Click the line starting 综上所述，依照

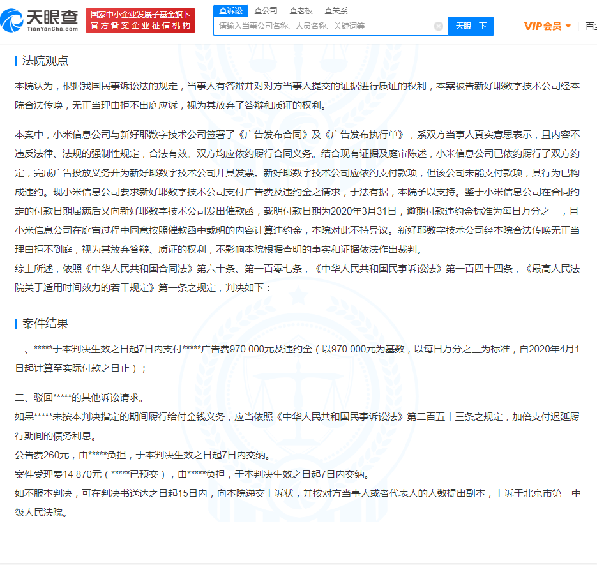pyautogui.click(x=298, y=269)
